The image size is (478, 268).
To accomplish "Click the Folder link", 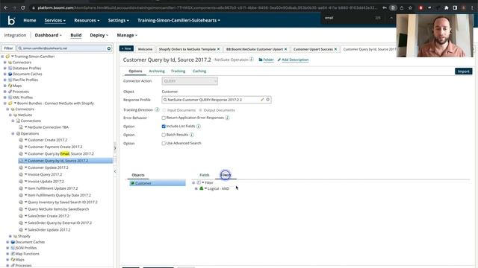I will pos(267,60).
